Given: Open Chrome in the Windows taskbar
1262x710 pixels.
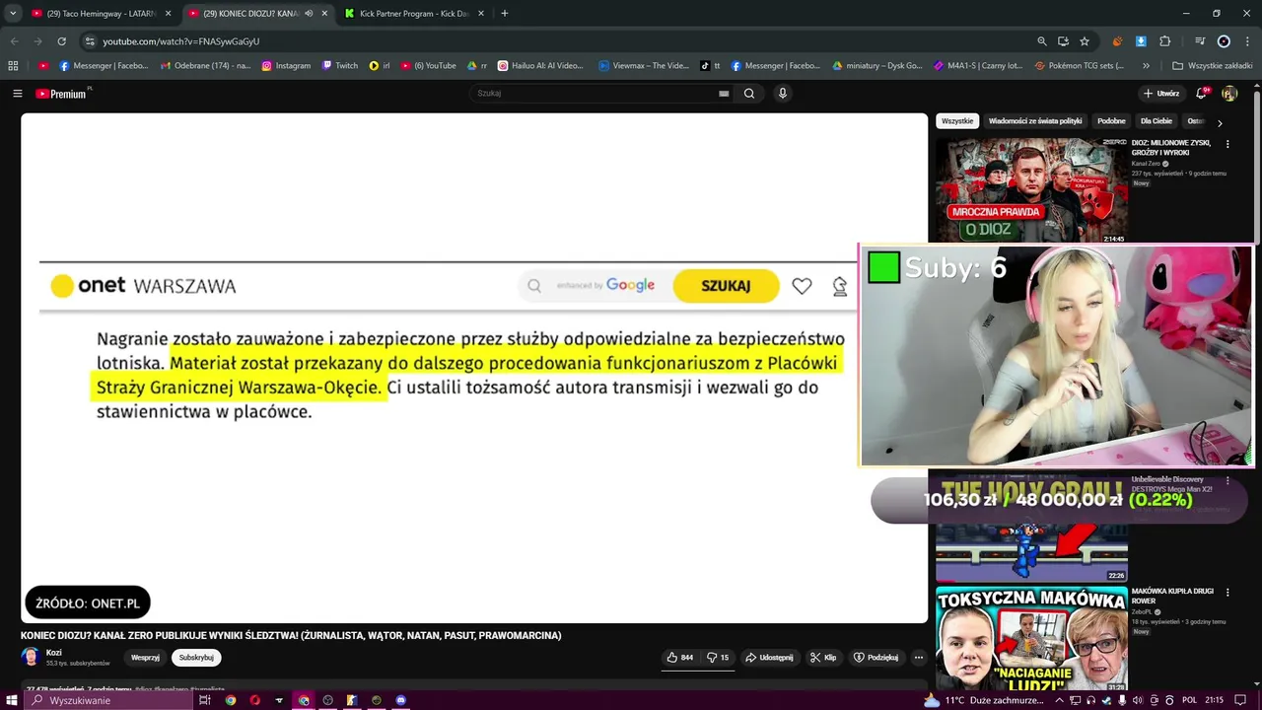Looking at the screenshot, I should [231, 700].
